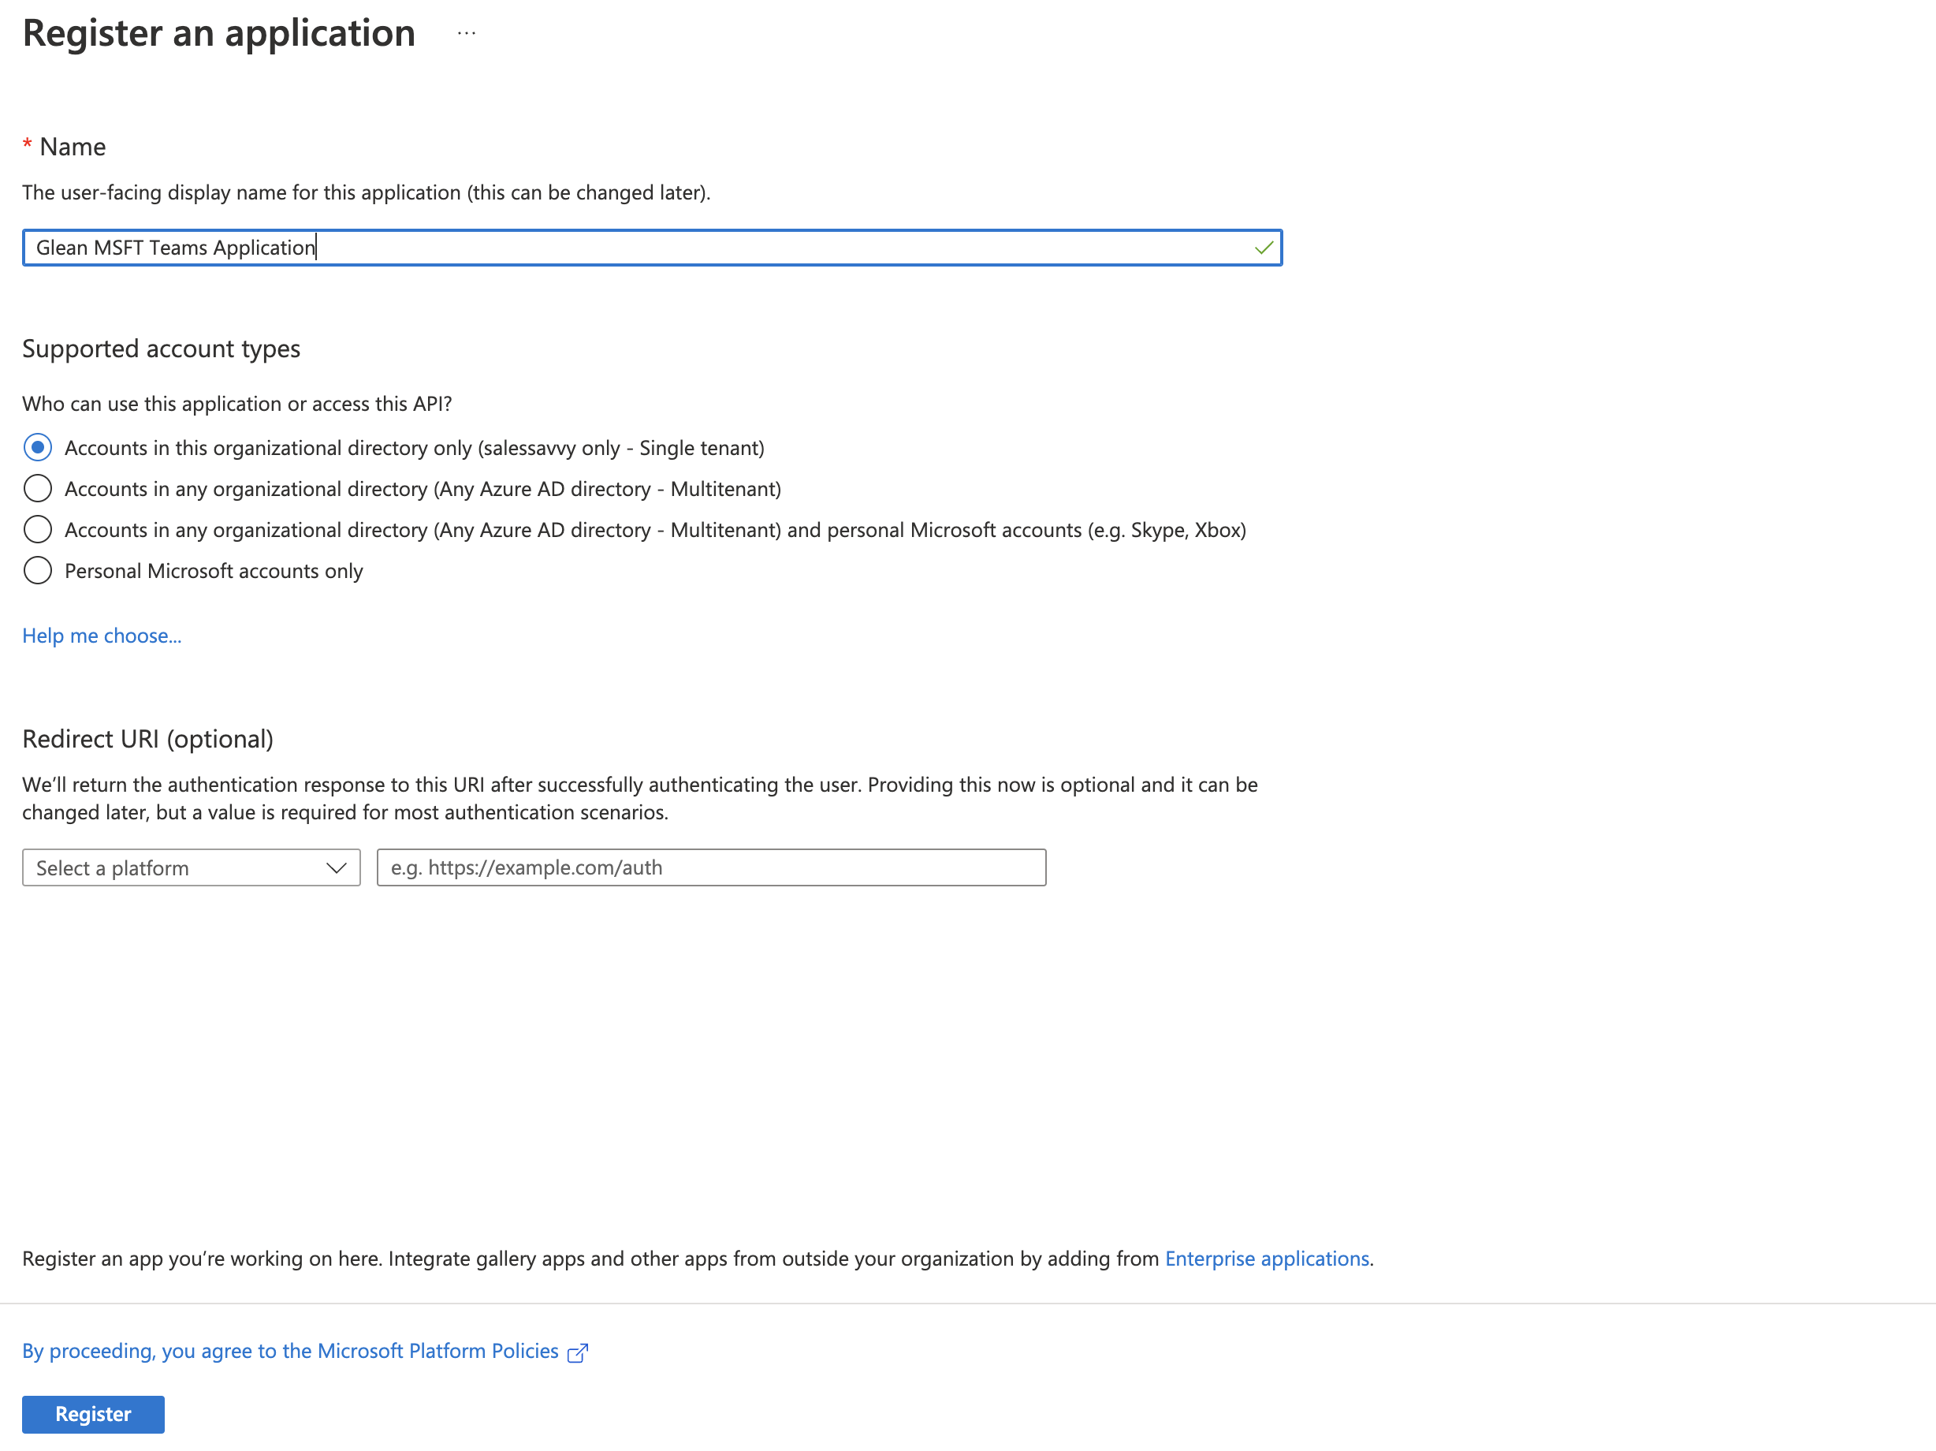The height and width of the screenshot is (1451, 1936).
Task: Select single tenant organizational directory option
Action: pyautogui.click(x=38, y=447)
